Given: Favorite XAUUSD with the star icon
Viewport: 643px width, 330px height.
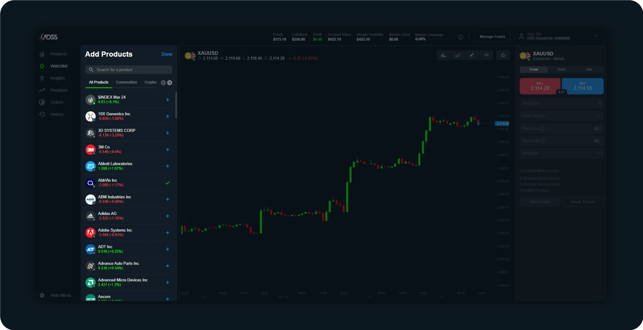Looking at the screenshot, I should 503,55.
